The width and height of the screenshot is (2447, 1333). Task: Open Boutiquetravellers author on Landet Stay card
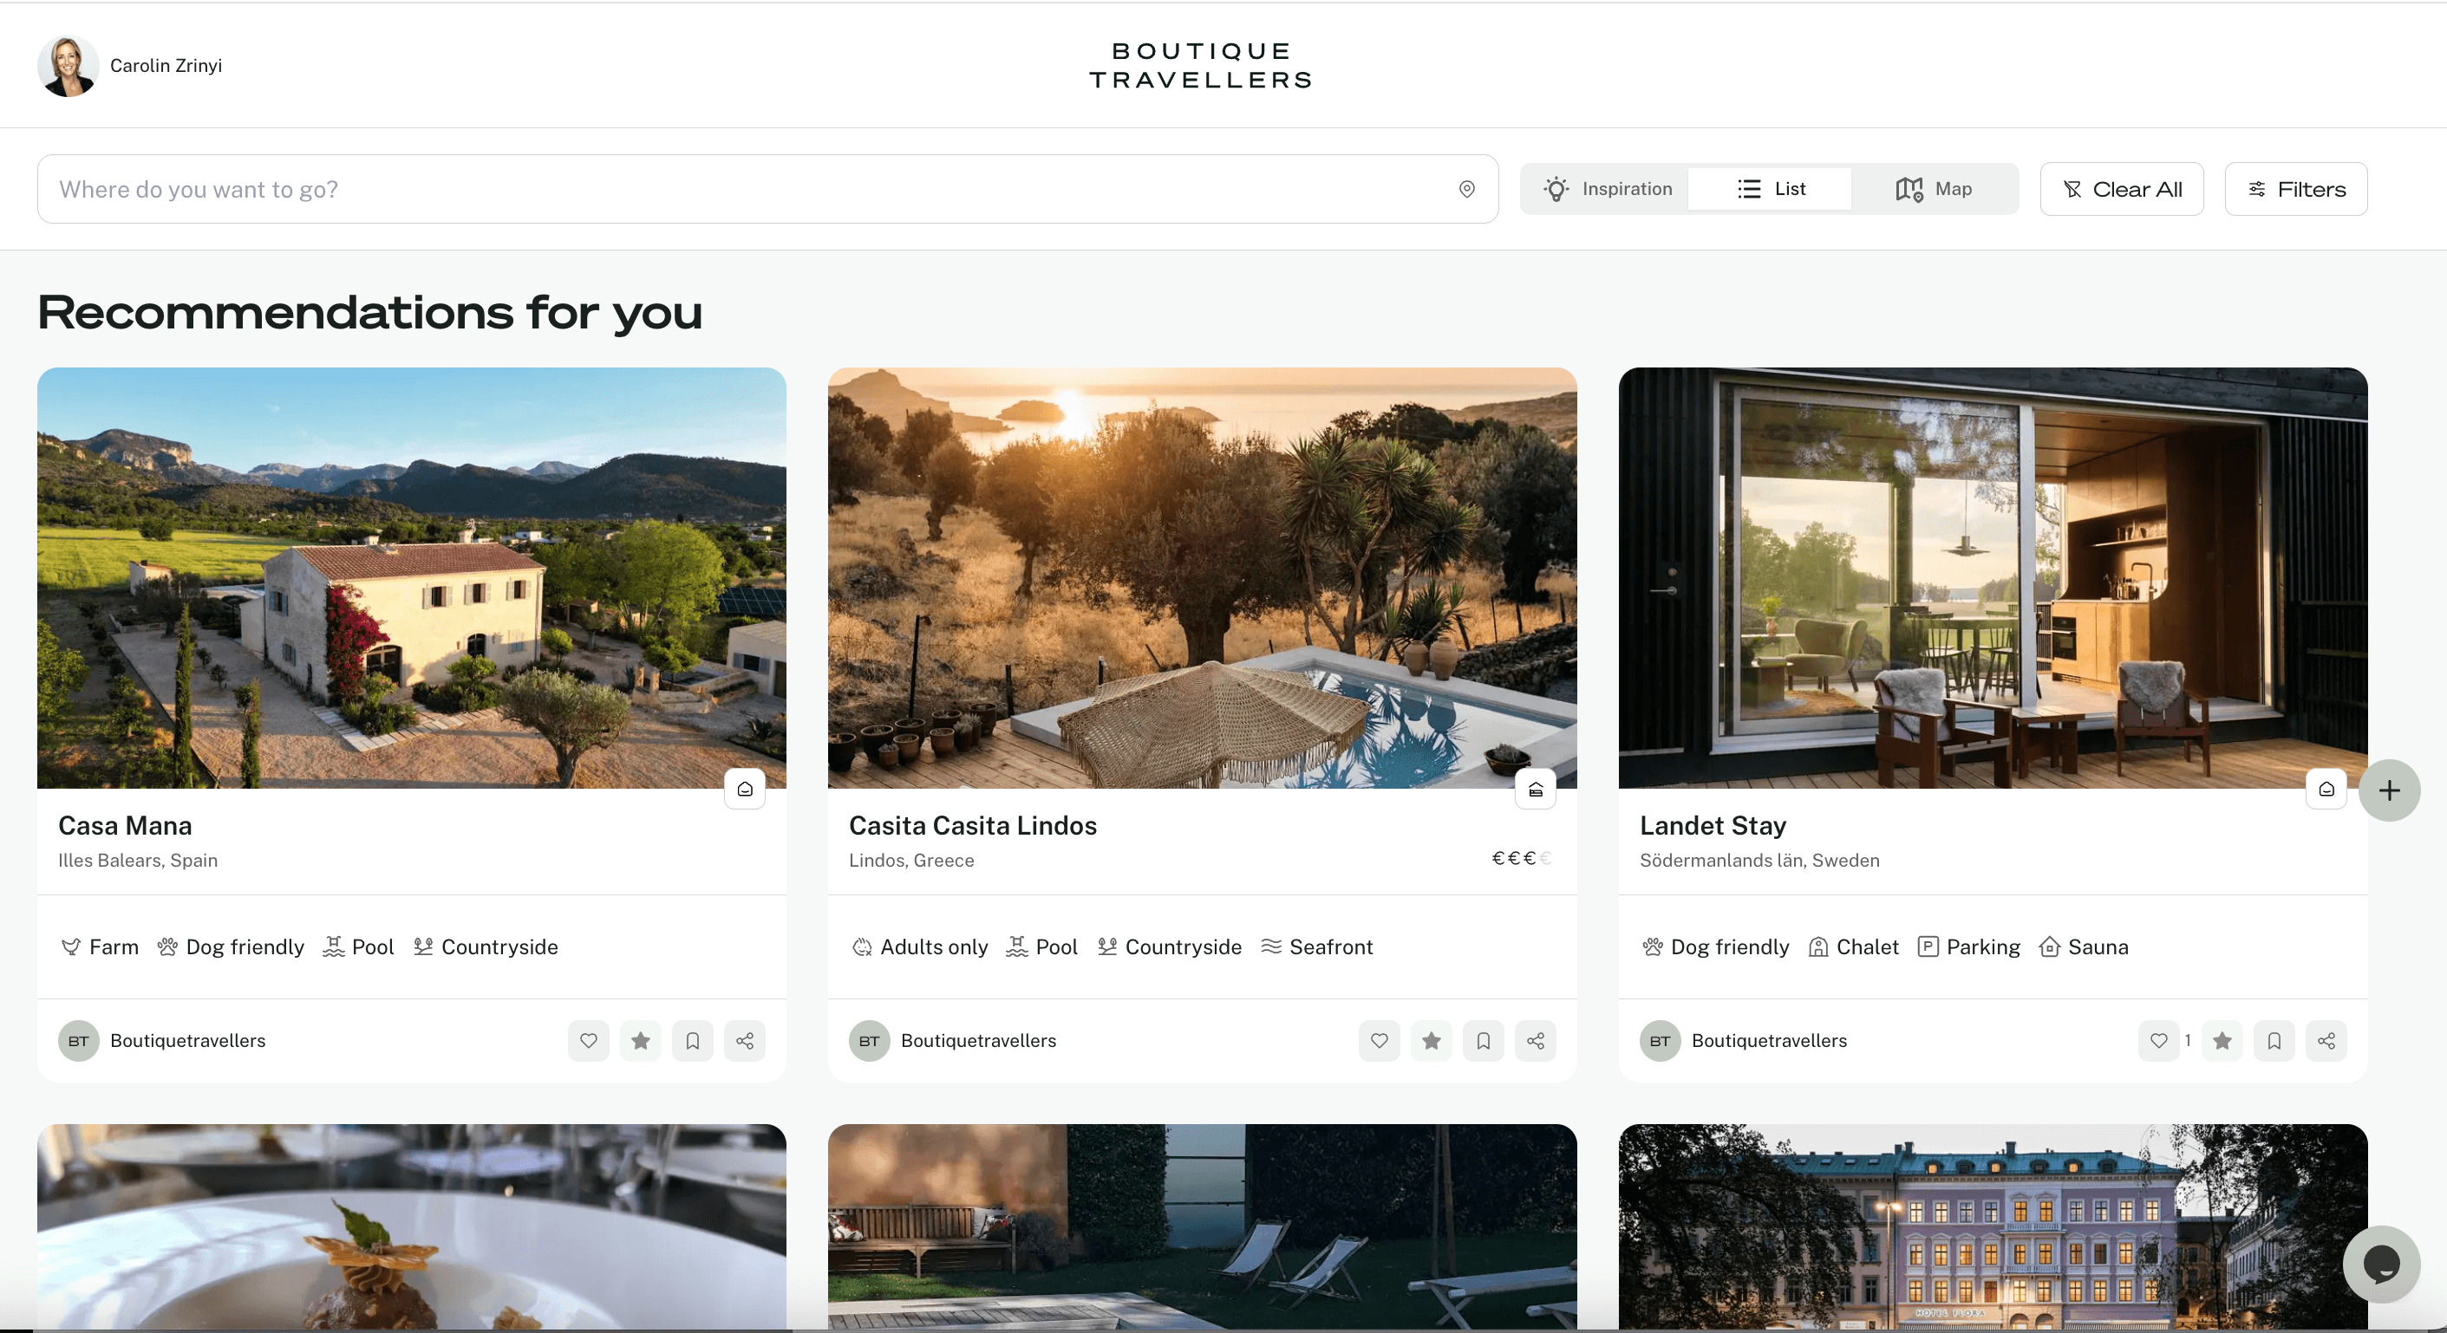tap(1744, 1041)
